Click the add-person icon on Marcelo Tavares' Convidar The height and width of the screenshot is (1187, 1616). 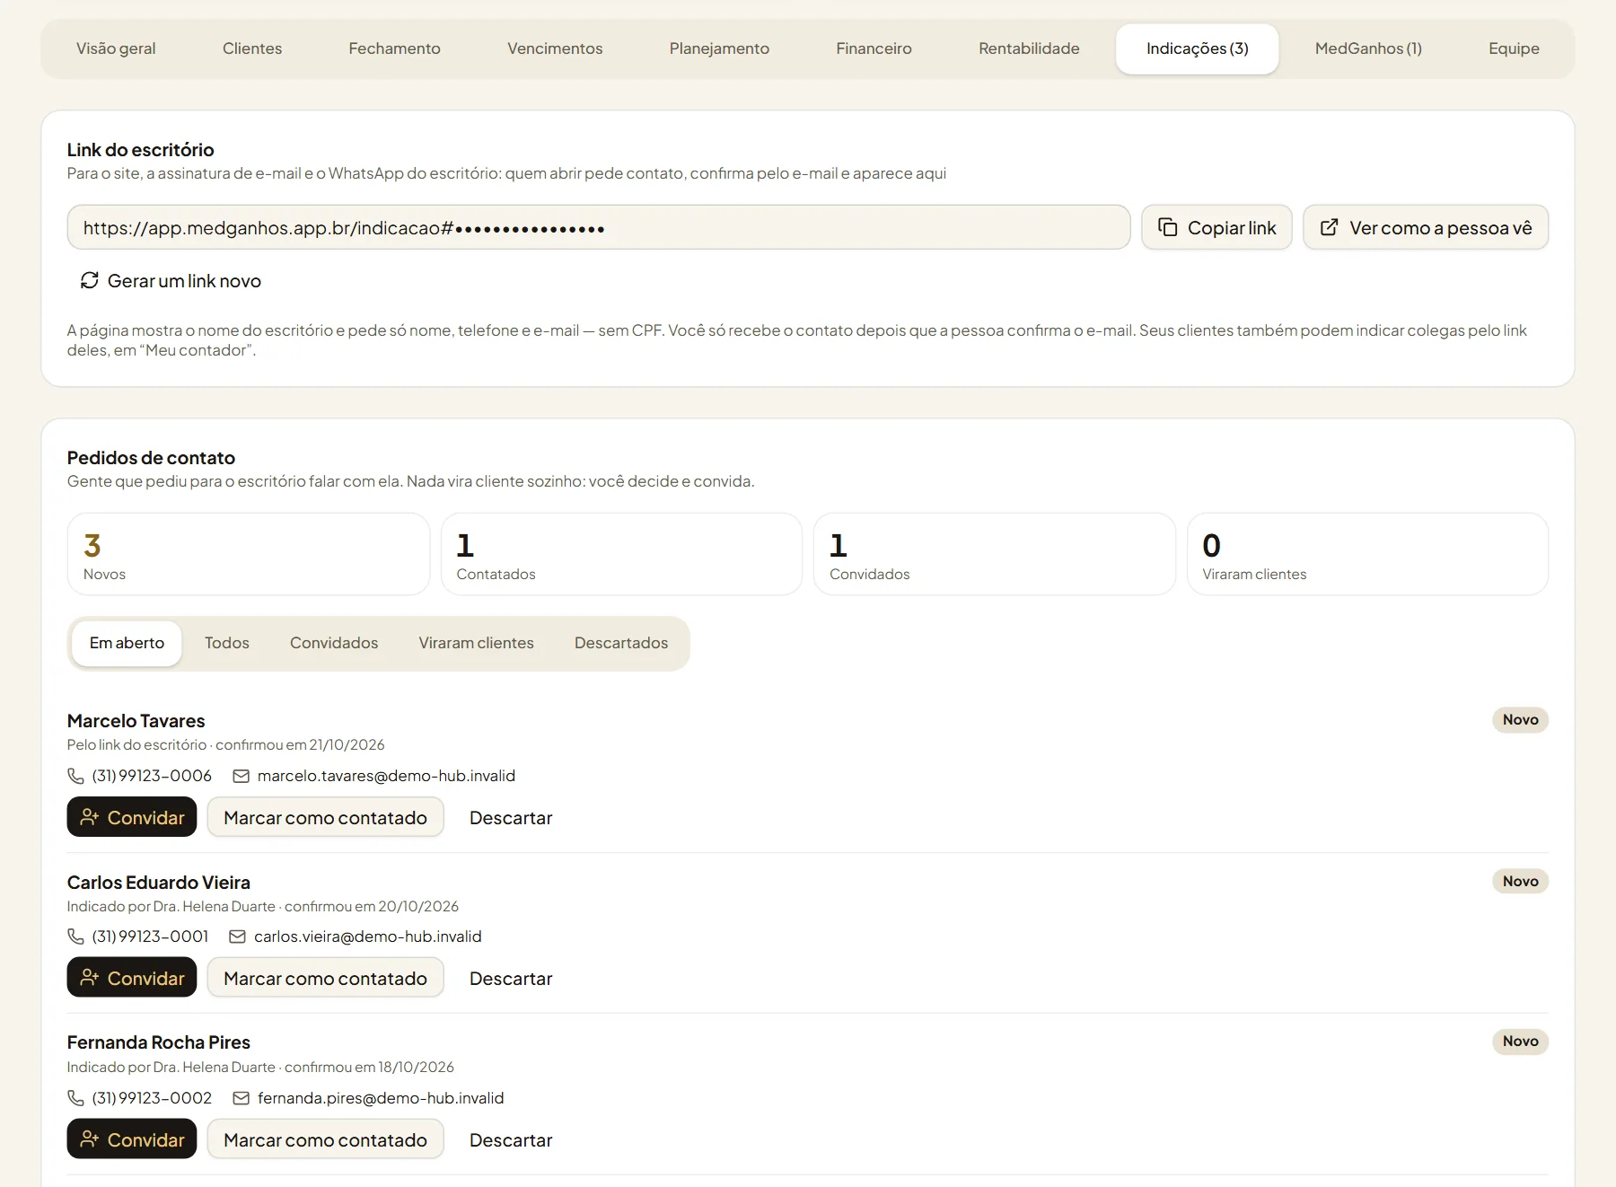point(89,817)
